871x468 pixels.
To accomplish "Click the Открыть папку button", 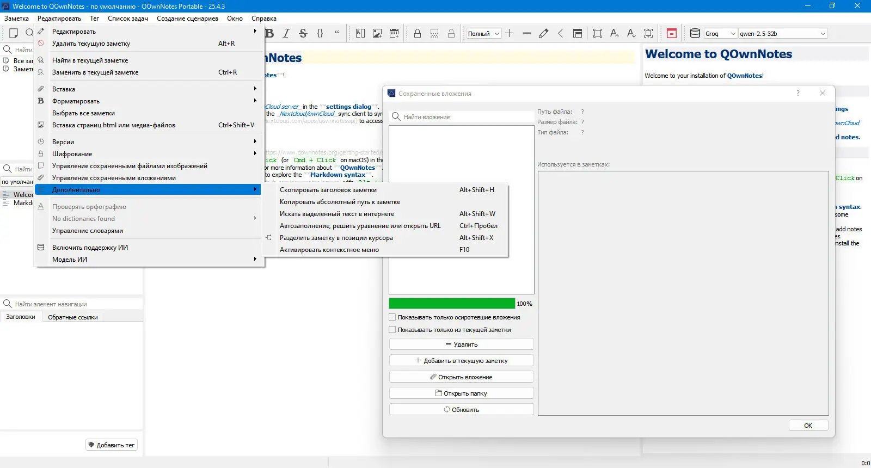I will [461, 393].
